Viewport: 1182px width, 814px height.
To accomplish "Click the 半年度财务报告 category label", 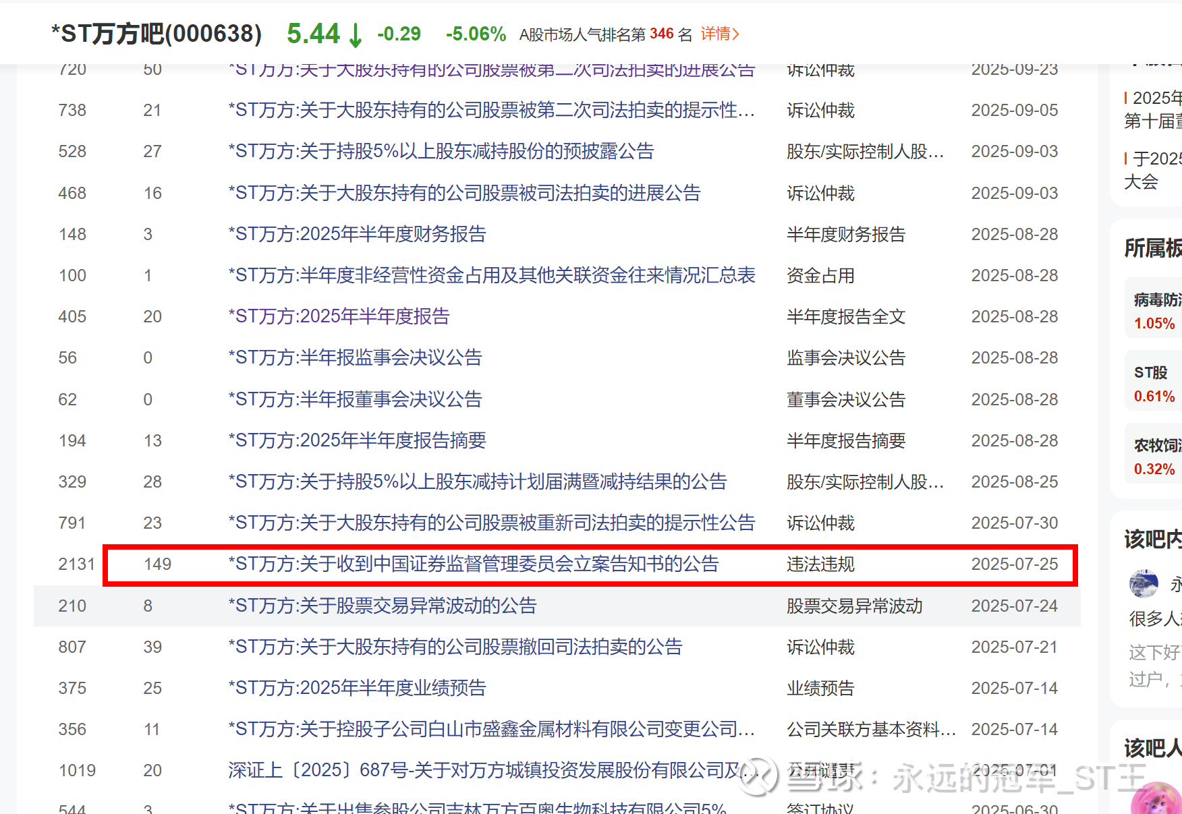I will click(846, 234).
